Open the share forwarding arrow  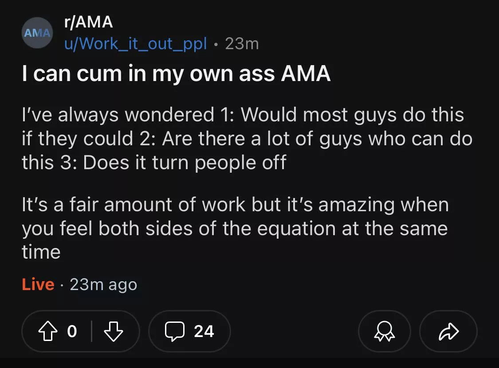(x=448, y=331)
